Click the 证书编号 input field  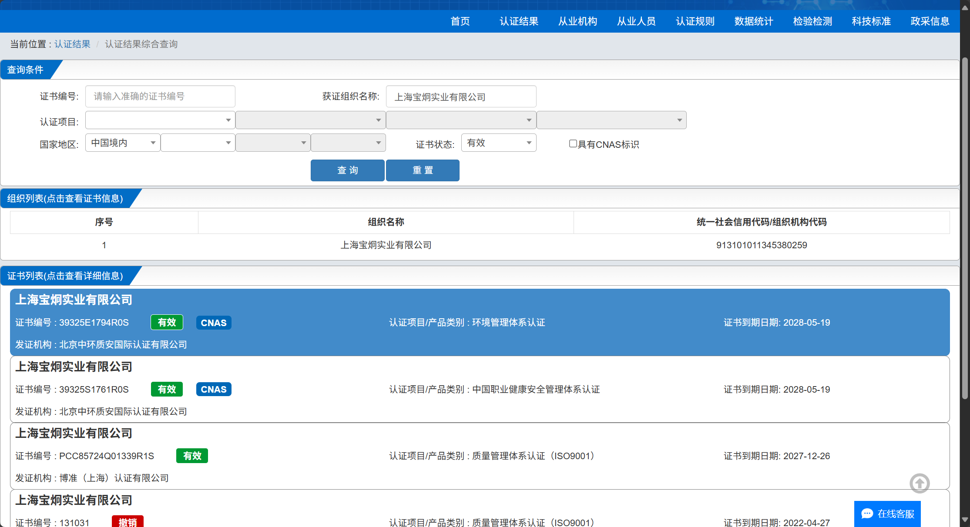pyautogui.click(x=160, y=96)
